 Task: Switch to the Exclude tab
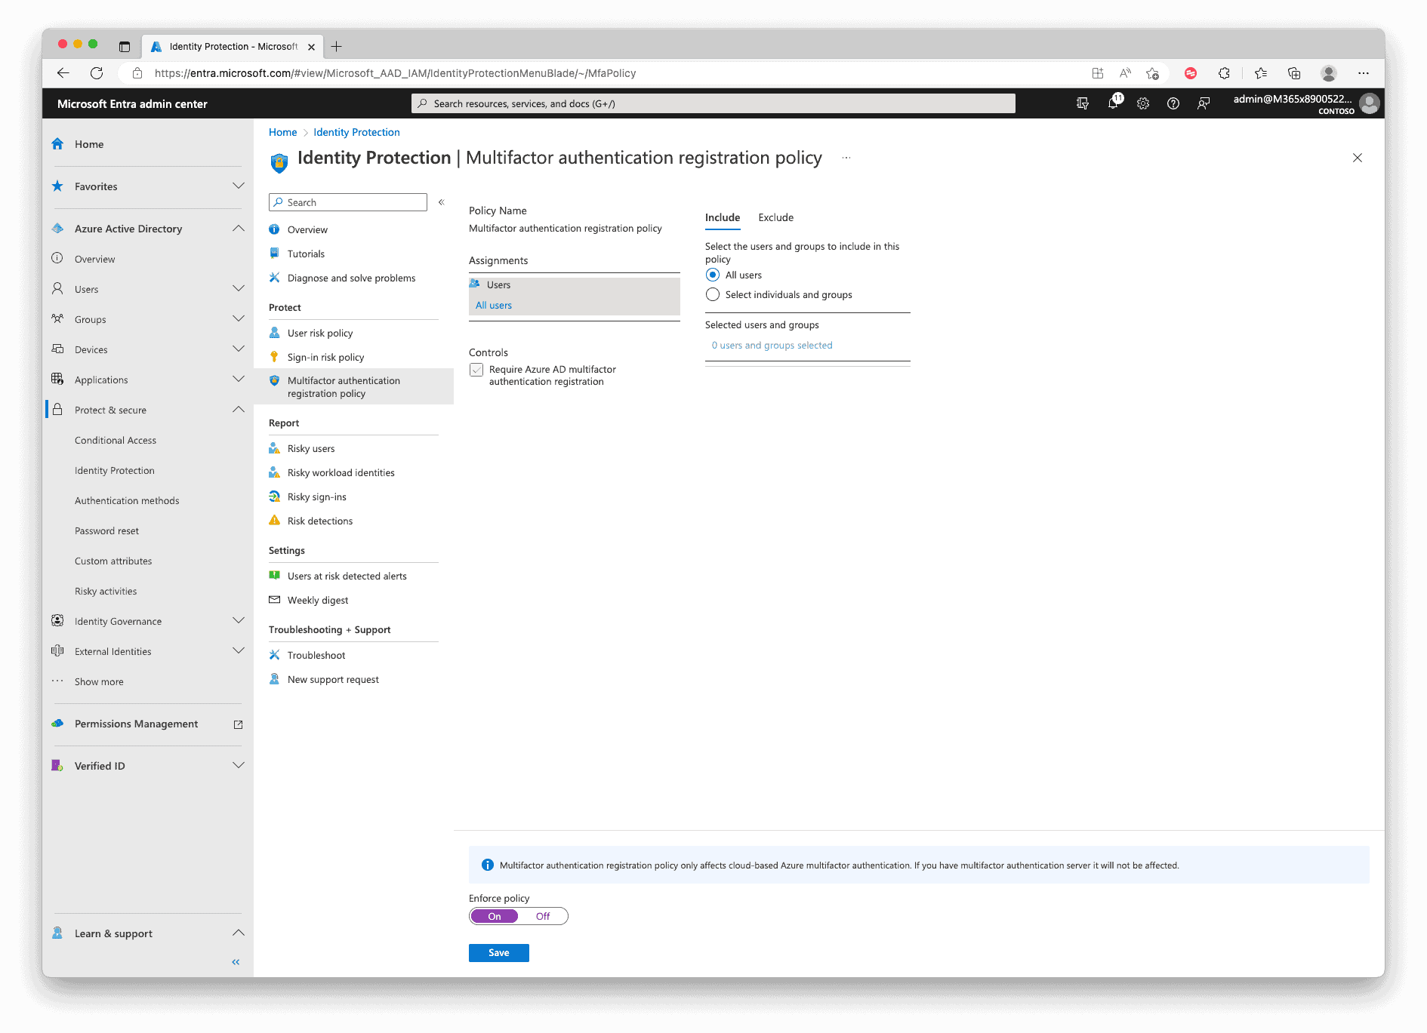point(775,217)
